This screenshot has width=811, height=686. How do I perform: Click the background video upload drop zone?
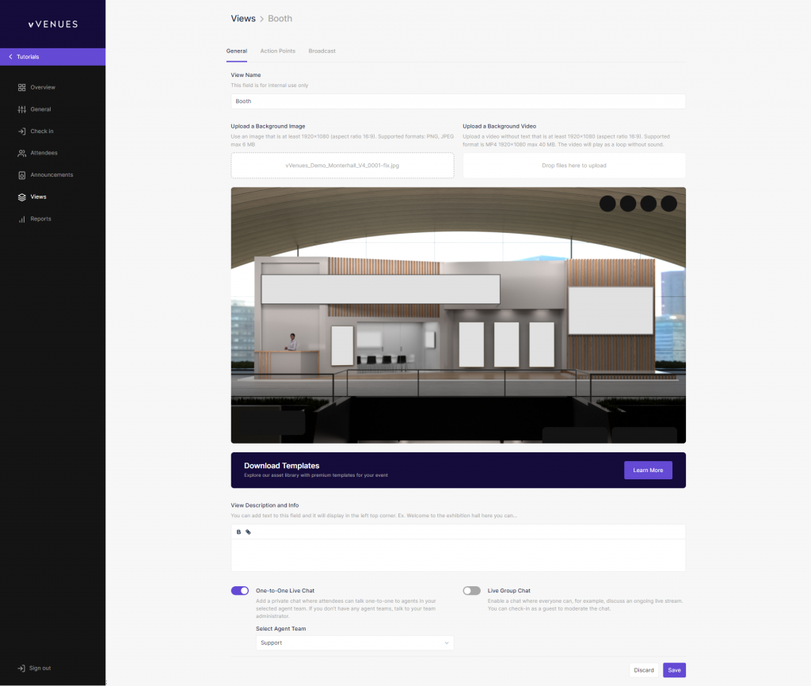pyautogui.click(x=573, y=166)
